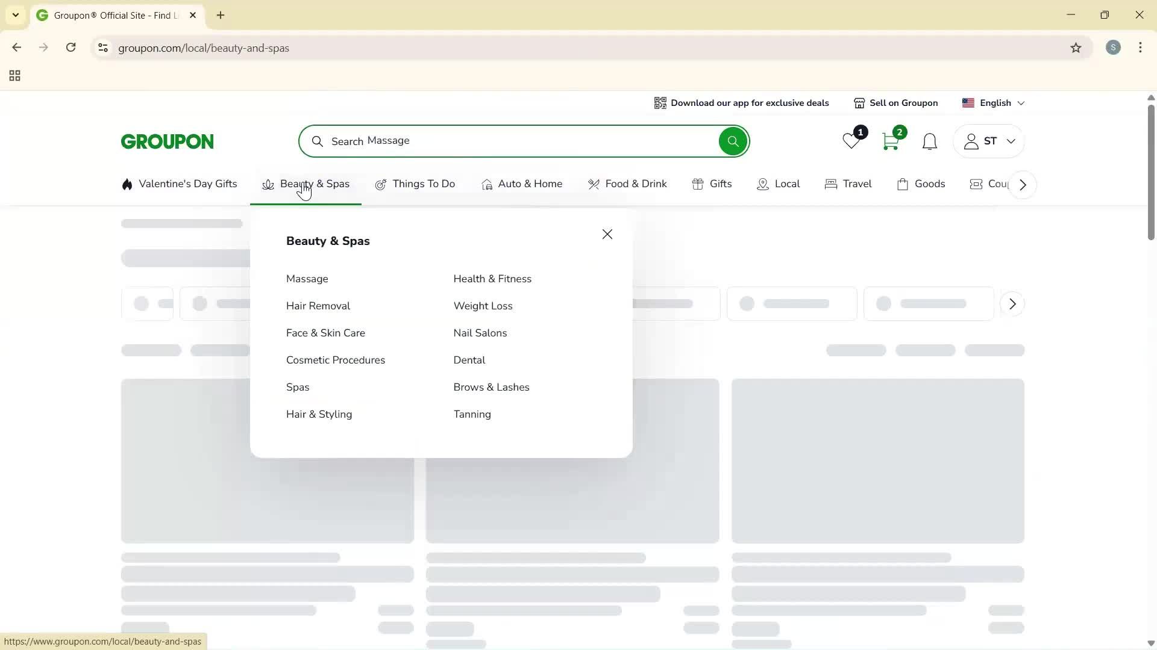Click the page reload icon in browser

pos(71,48)
